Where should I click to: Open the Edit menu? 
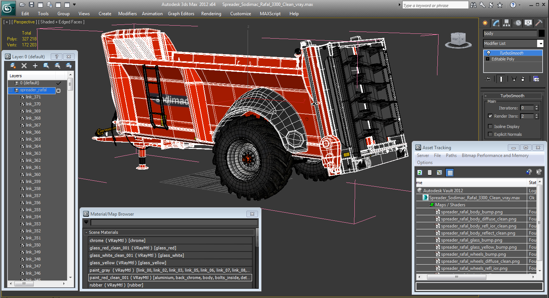click(x=25, y=14)
